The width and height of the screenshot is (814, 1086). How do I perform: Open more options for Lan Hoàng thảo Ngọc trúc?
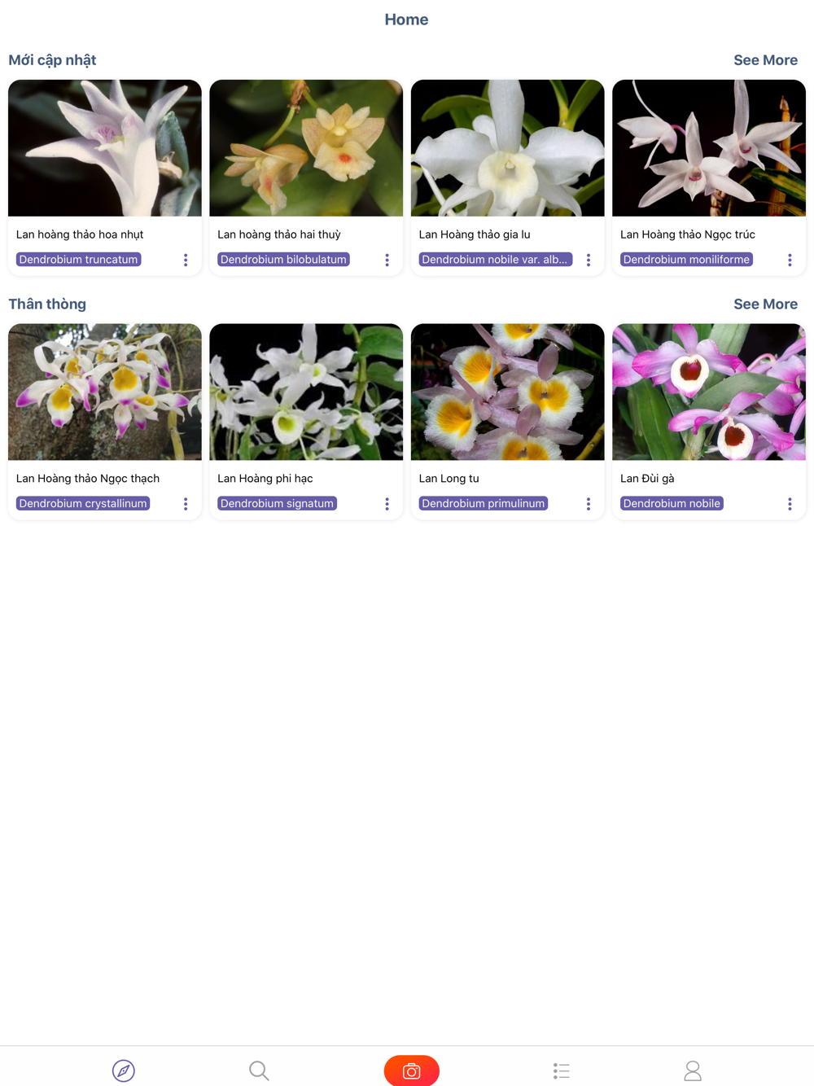click(x=790, y=260)
